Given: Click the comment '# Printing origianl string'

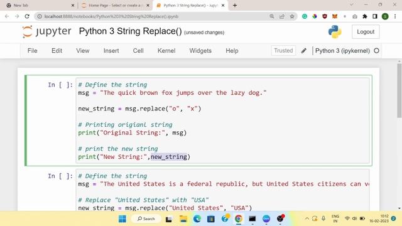Looking at the screenshot, I should pos(125,125).
